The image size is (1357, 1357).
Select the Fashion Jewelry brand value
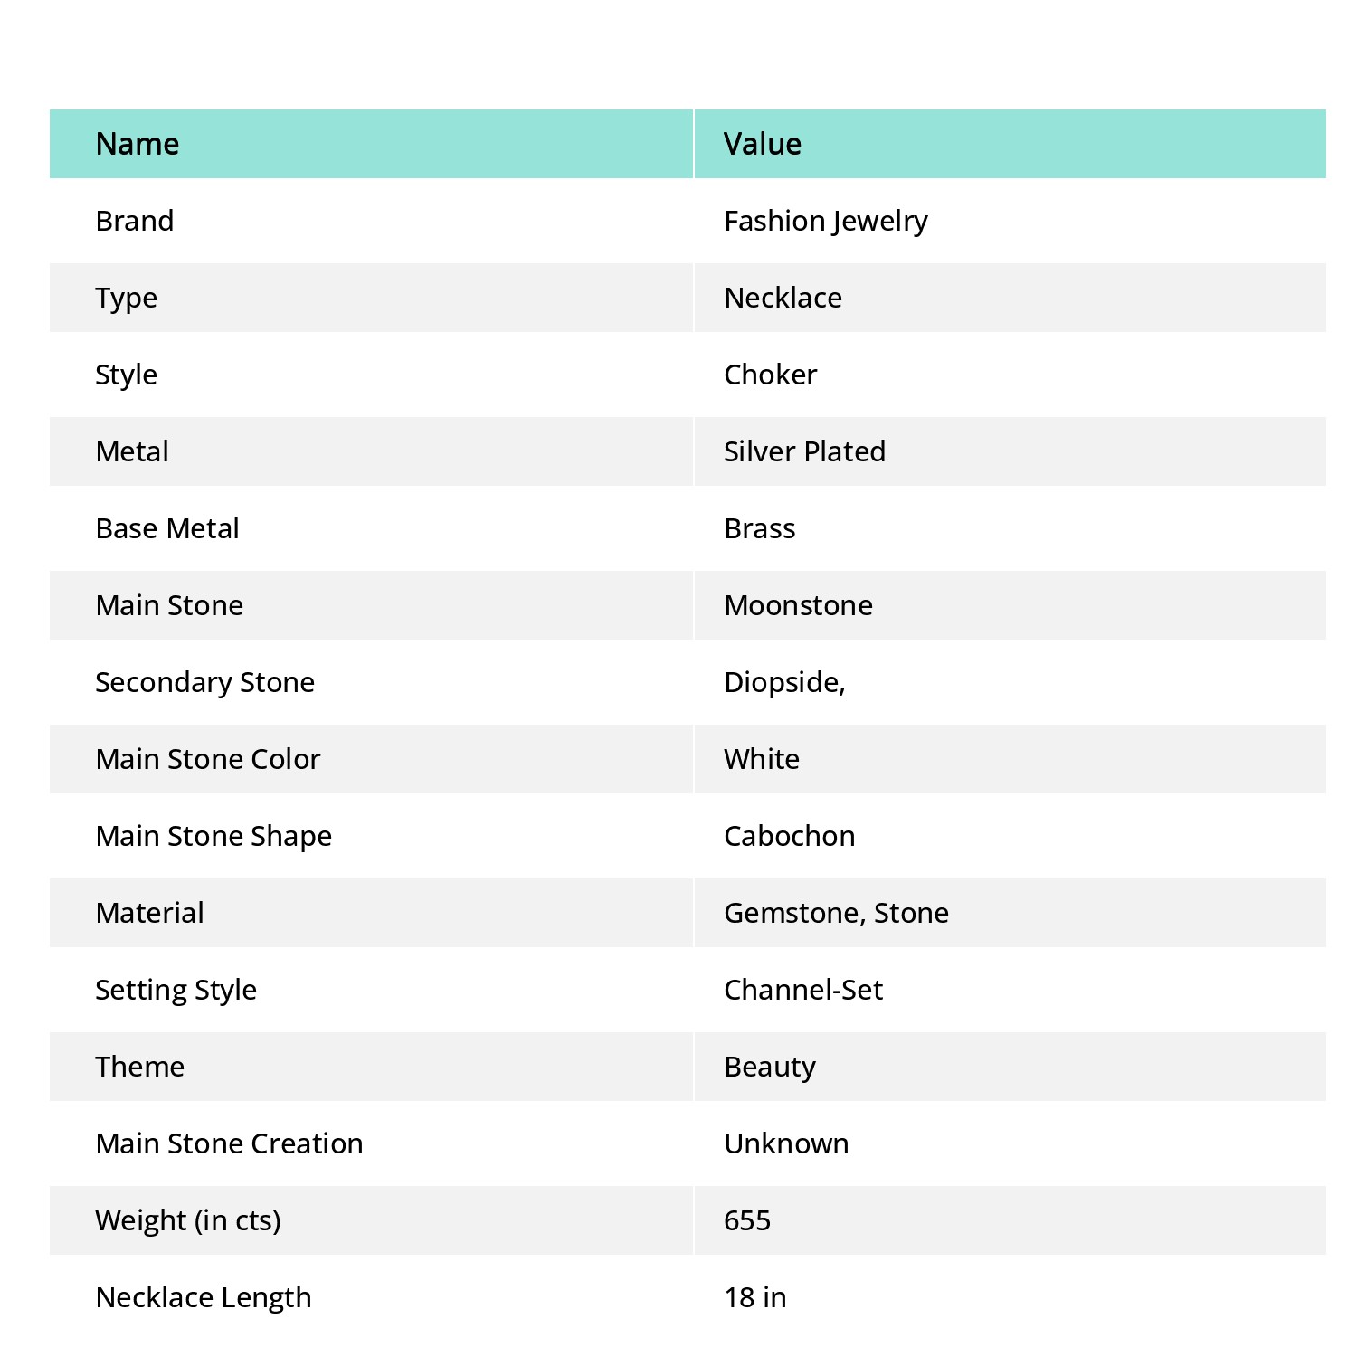point(826,222)
